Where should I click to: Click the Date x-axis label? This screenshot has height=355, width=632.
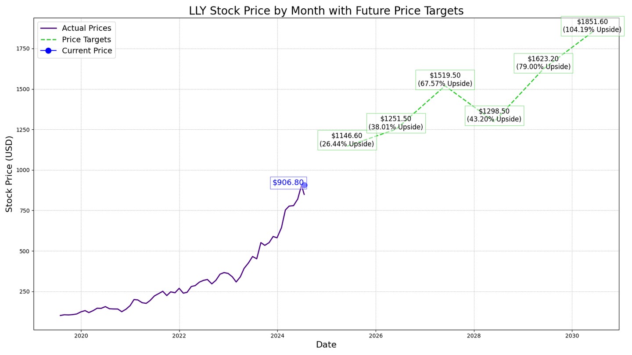pos(326,345)
